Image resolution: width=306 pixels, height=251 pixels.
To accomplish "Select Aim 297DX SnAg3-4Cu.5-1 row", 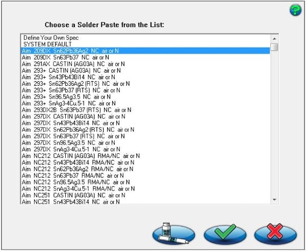I will pos(145,149).
